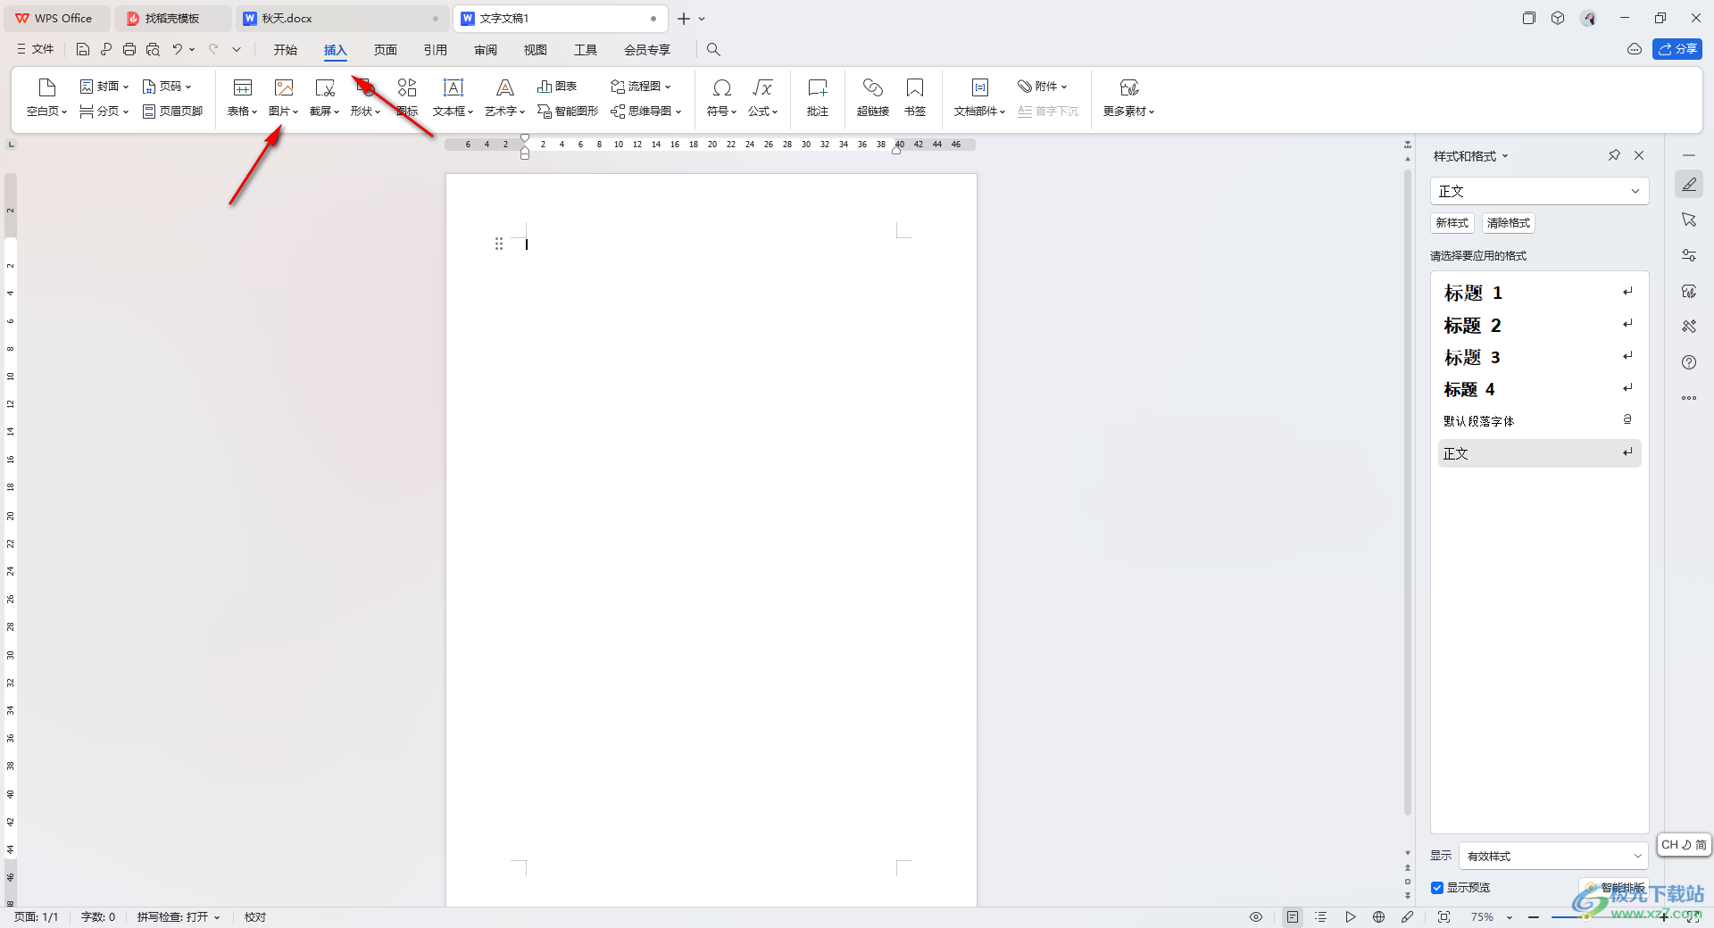1714x928 pixels.
Task: Switch to the 页面 ribbon tab
Action: (x=386, y=50)
